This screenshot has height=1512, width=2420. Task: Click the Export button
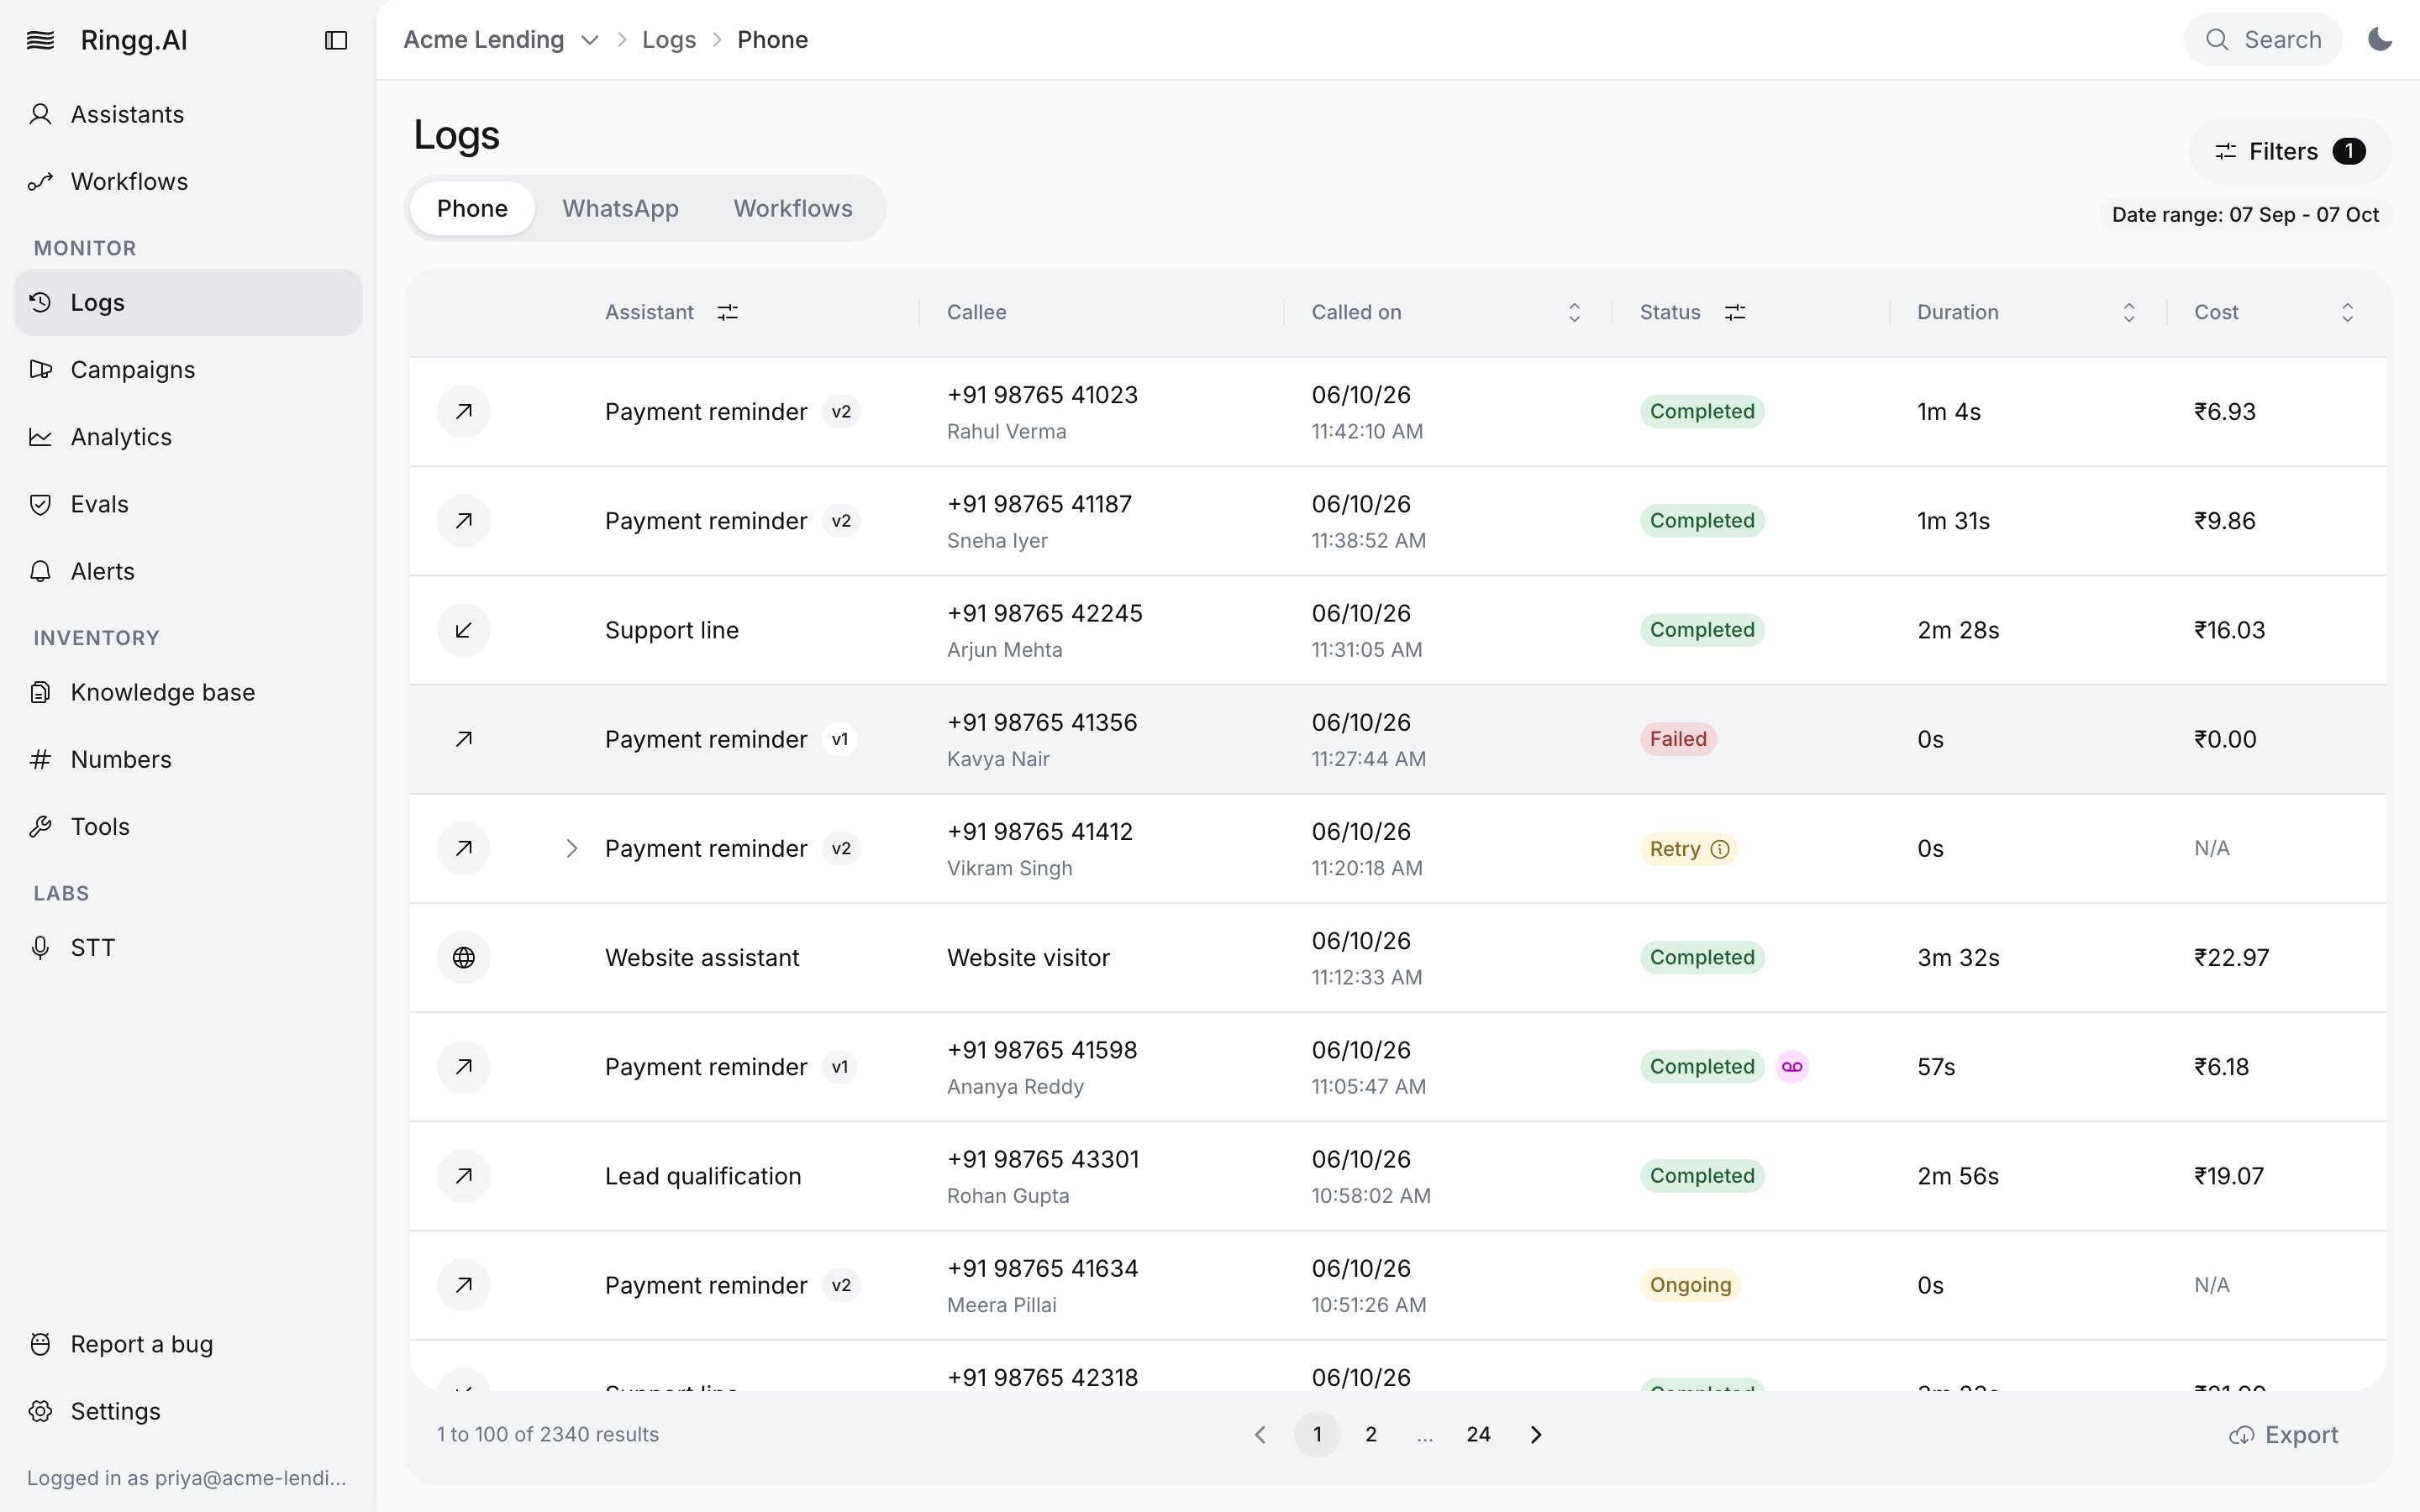point(2284,1435)
